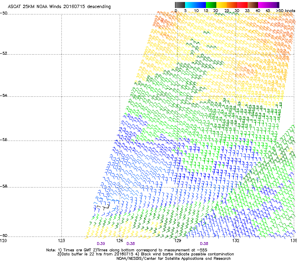Image resolution: width=297 pixels, height=261 pixels.
Task: Click the '-50' latitude axis label
Action: [4, 13]
